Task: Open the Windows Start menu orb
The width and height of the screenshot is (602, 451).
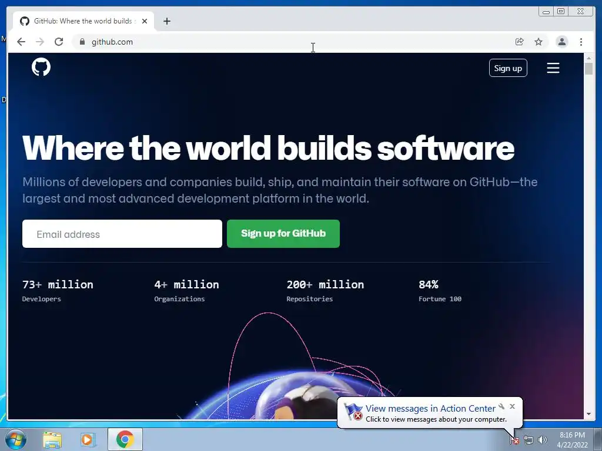Action: tap(15, 439)
